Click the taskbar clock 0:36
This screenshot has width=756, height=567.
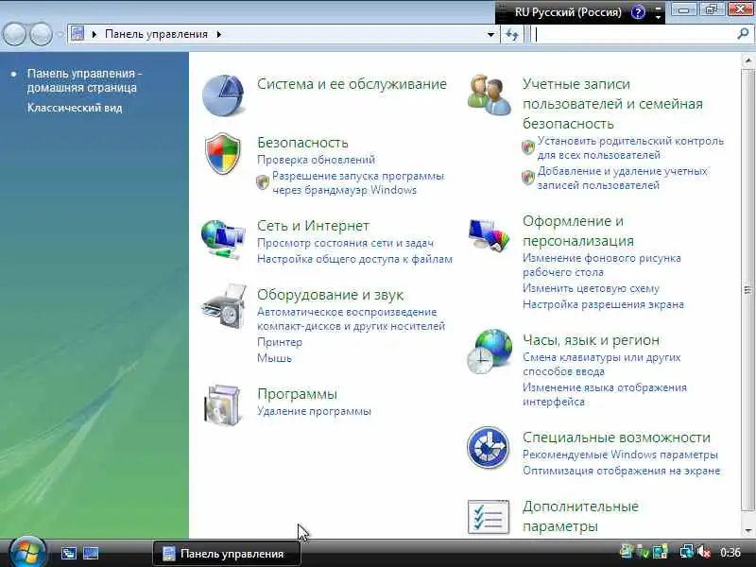click(x=730, y=552)
